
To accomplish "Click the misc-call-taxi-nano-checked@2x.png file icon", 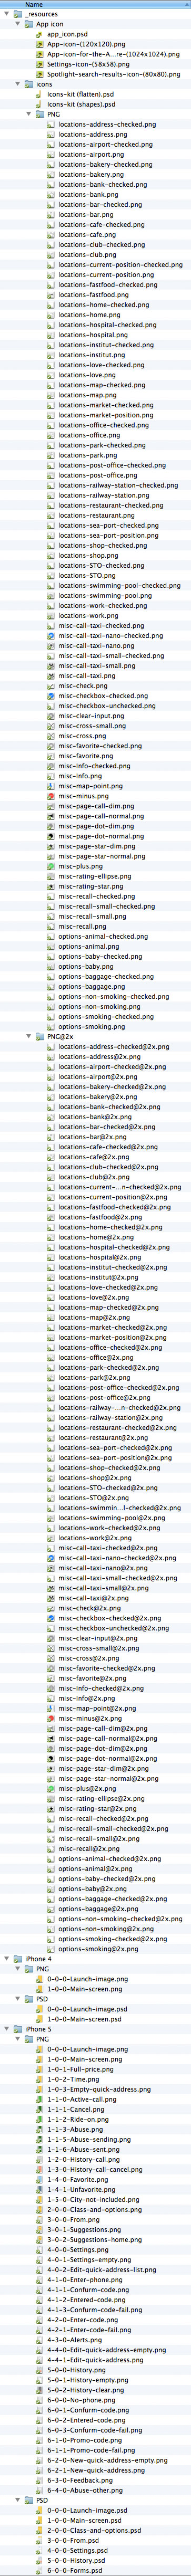I will (x=51, y=1558).
